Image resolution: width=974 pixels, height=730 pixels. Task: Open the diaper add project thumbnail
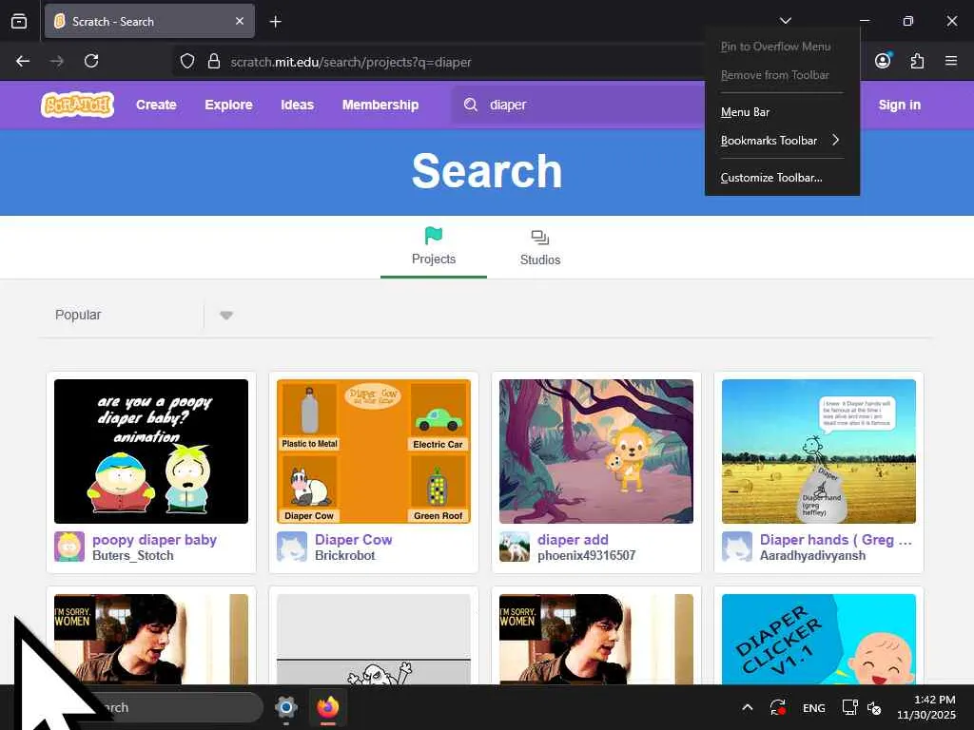click(596, 451)
